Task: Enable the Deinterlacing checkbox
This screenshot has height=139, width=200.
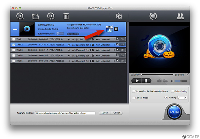Action: [x=173, y=91]
